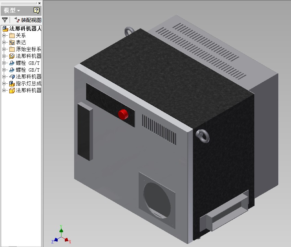Click the last 法那科机器 yellow part icon
The image size is (291, 247).
coord(12,91)
